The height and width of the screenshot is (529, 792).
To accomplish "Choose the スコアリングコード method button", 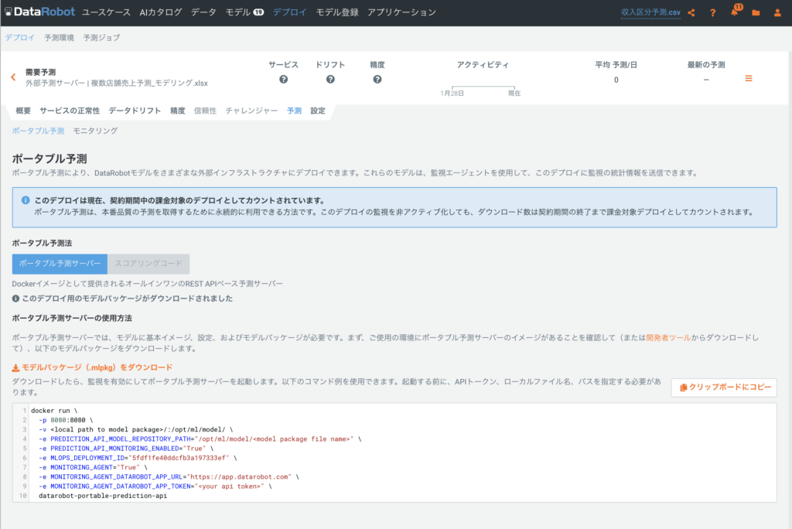I will pyautogui.click(x=148, y=264).
